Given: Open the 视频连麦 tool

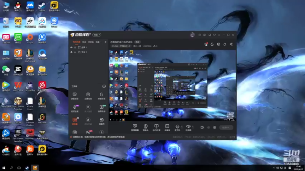Looking at the screenshot, I should [74, 109].
